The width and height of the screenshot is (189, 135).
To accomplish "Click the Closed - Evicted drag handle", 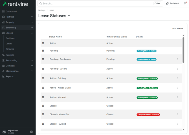I will click(43, 124).
